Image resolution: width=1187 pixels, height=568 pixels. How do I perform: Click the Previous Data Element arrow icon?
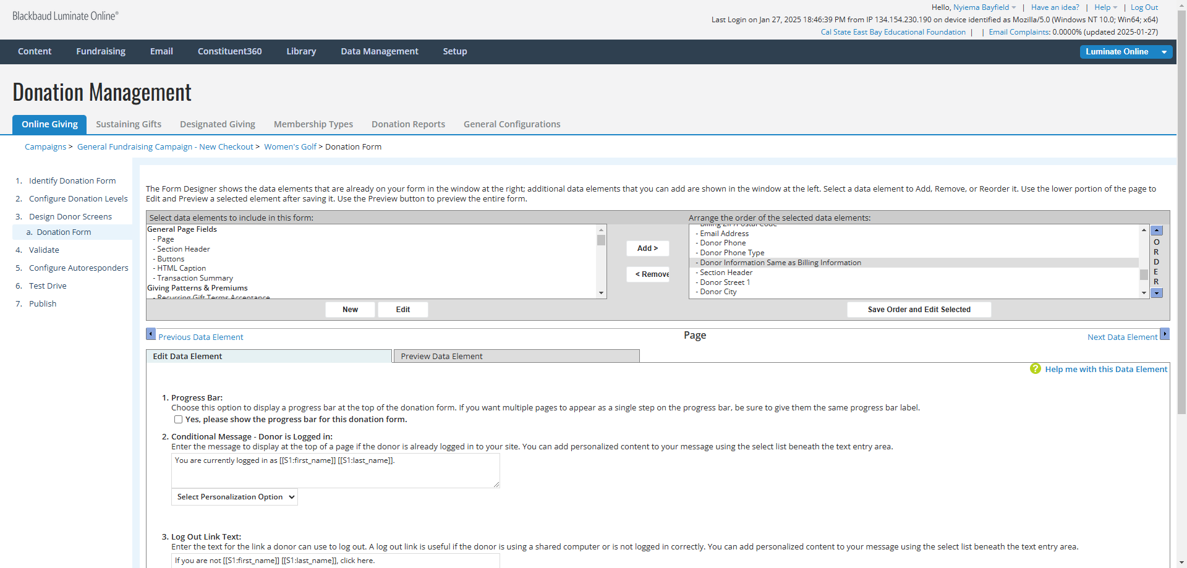pos(151,334)
